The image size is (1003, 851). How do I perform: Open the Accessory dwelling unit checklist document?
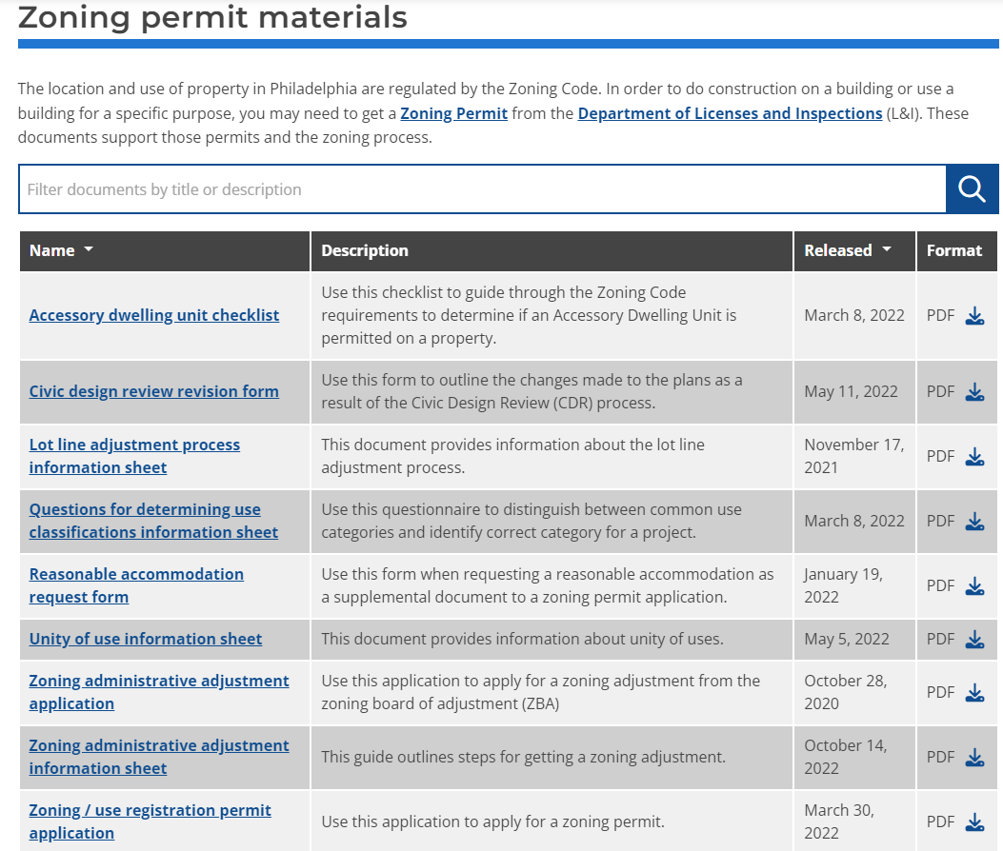154,314
